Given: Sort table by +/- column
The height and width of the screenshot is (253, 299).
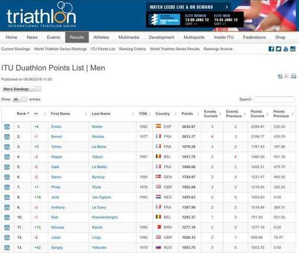Looking at the screenshot, I should [x=40, y=114].
